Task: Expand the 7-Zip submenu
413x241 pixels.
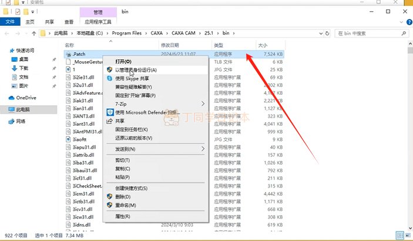Action: [156, 104]
